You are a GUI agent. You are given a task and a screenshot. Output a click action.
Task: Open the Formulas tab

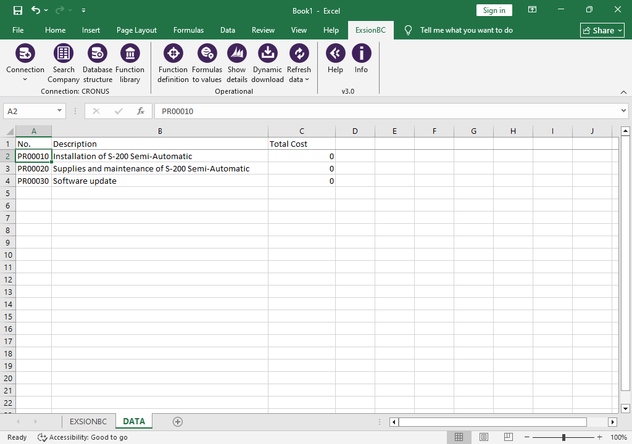[188, 30]
